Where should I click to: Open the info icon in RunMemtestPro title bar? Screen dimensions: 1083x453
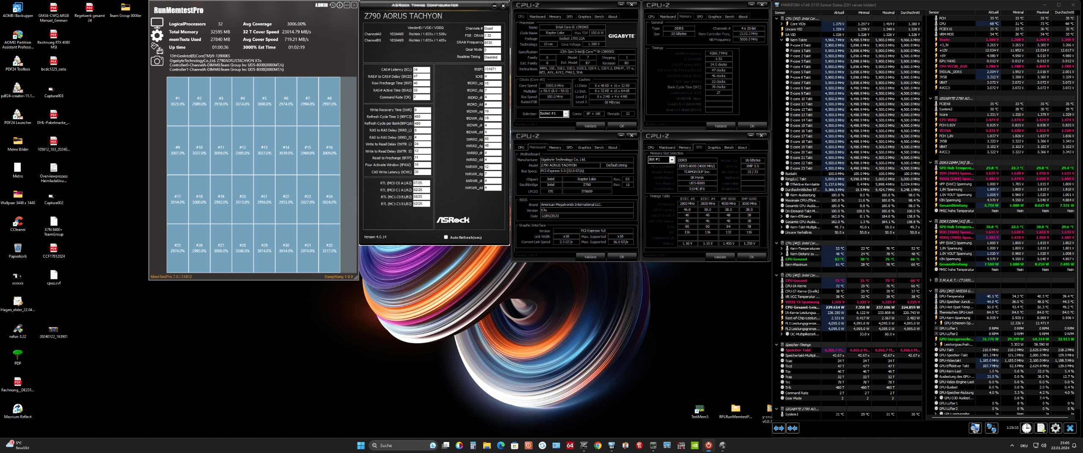[340, 5]
